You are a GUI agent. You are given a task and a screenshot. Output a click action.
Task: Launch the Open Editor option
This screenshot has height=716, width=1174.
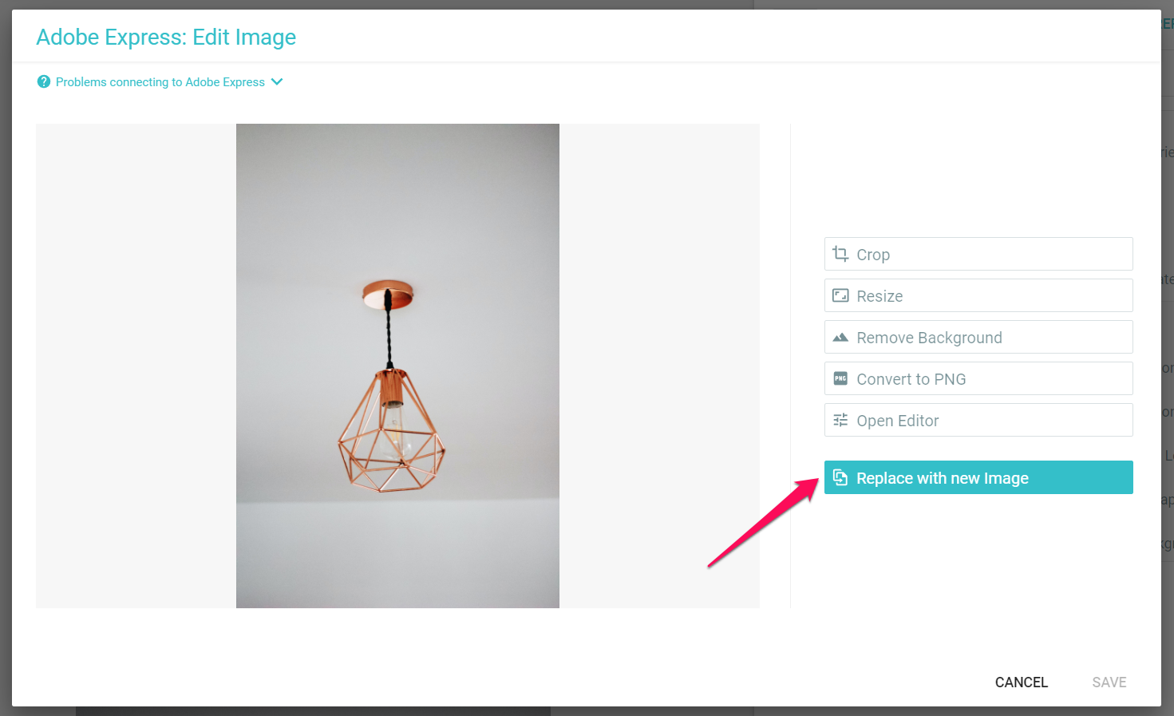pyautogui.click(x=978, y=420)
